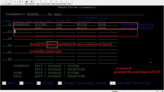Screen dimensions: 164x92
Task: Click order 30 first File field
Action: coord(108,38)
